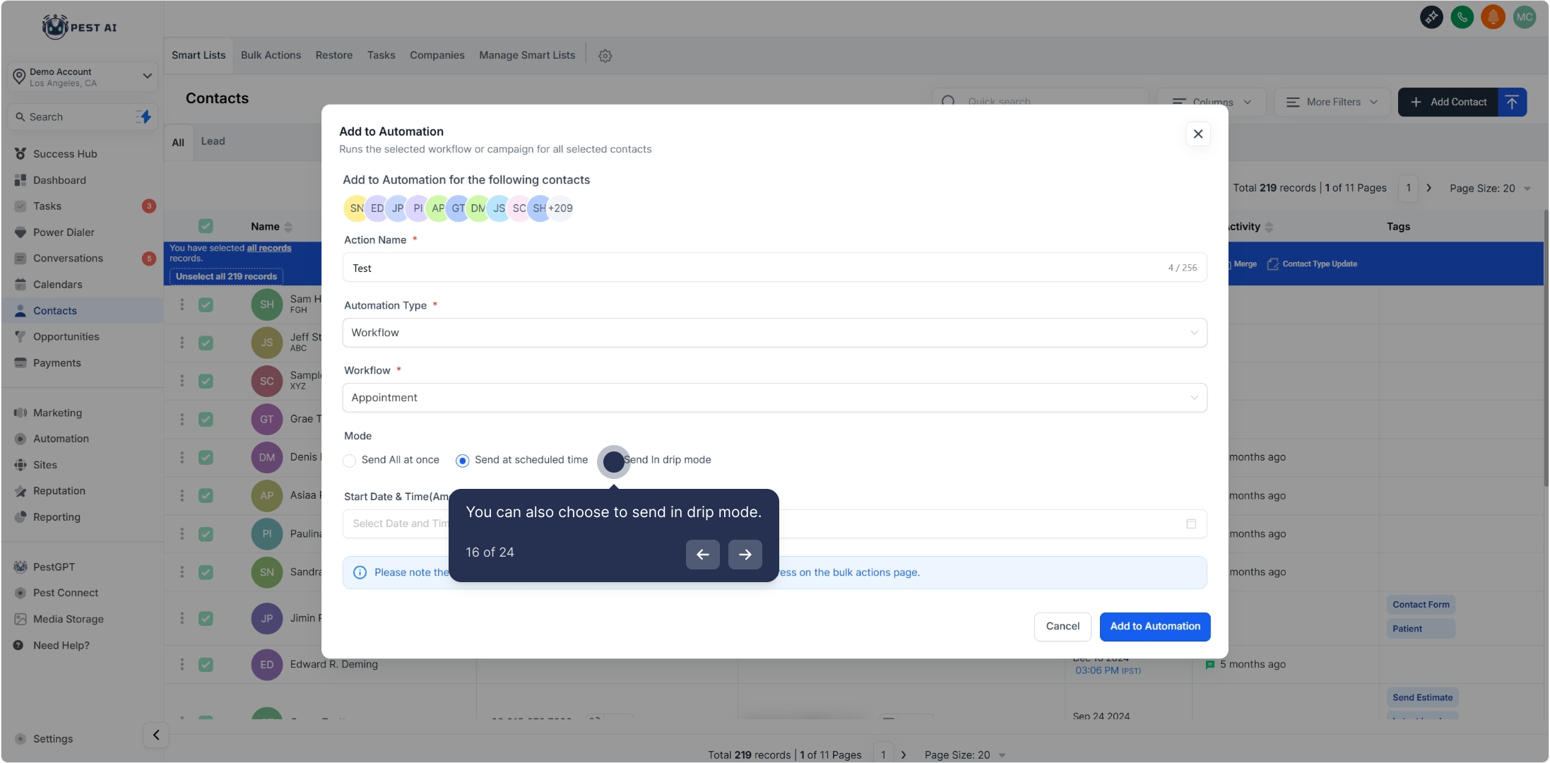Open Dashboard from the sidebar

59,180
